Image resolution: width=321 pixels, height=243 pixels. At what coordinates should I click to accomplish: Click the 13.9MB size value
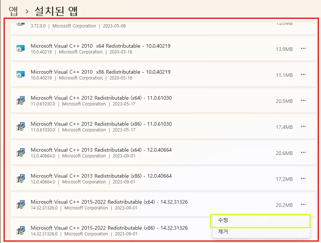tap(284, 49)
